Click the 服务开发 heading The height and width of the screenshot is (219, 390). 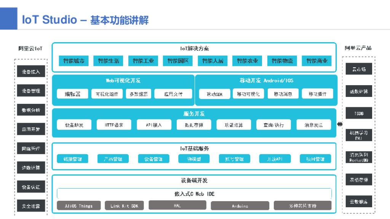click(x=194, y=114)
